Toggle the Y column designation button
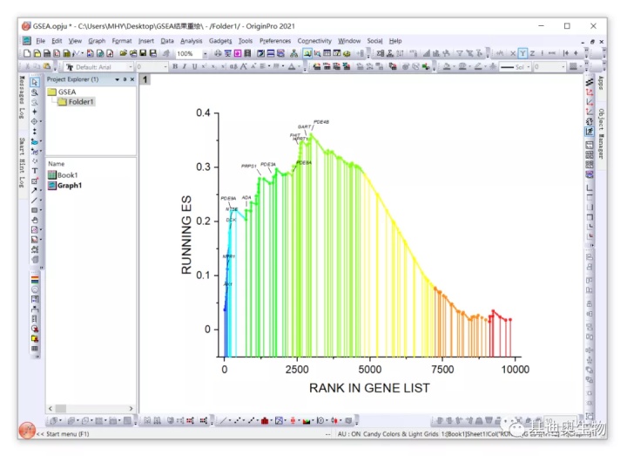Image resolution: width=627 pixels, height=456 pixels. pyautogui.click(x=522, y=53)
